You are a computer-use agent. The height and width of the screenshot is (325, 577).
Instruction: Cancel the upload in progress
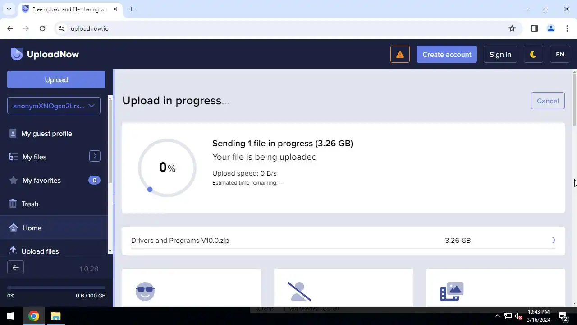coord(548,101)
